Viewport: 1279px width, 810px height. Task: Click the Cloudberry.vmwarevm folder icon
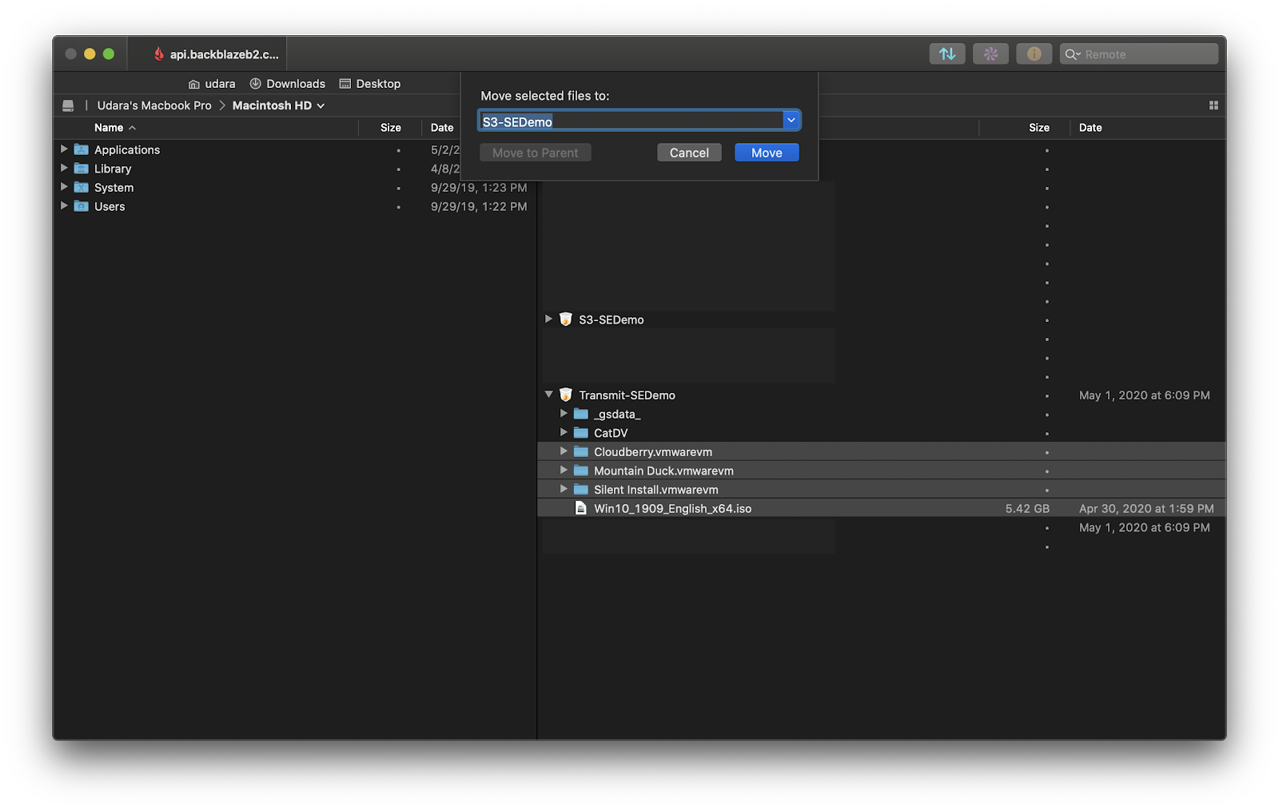click(581, 451)
